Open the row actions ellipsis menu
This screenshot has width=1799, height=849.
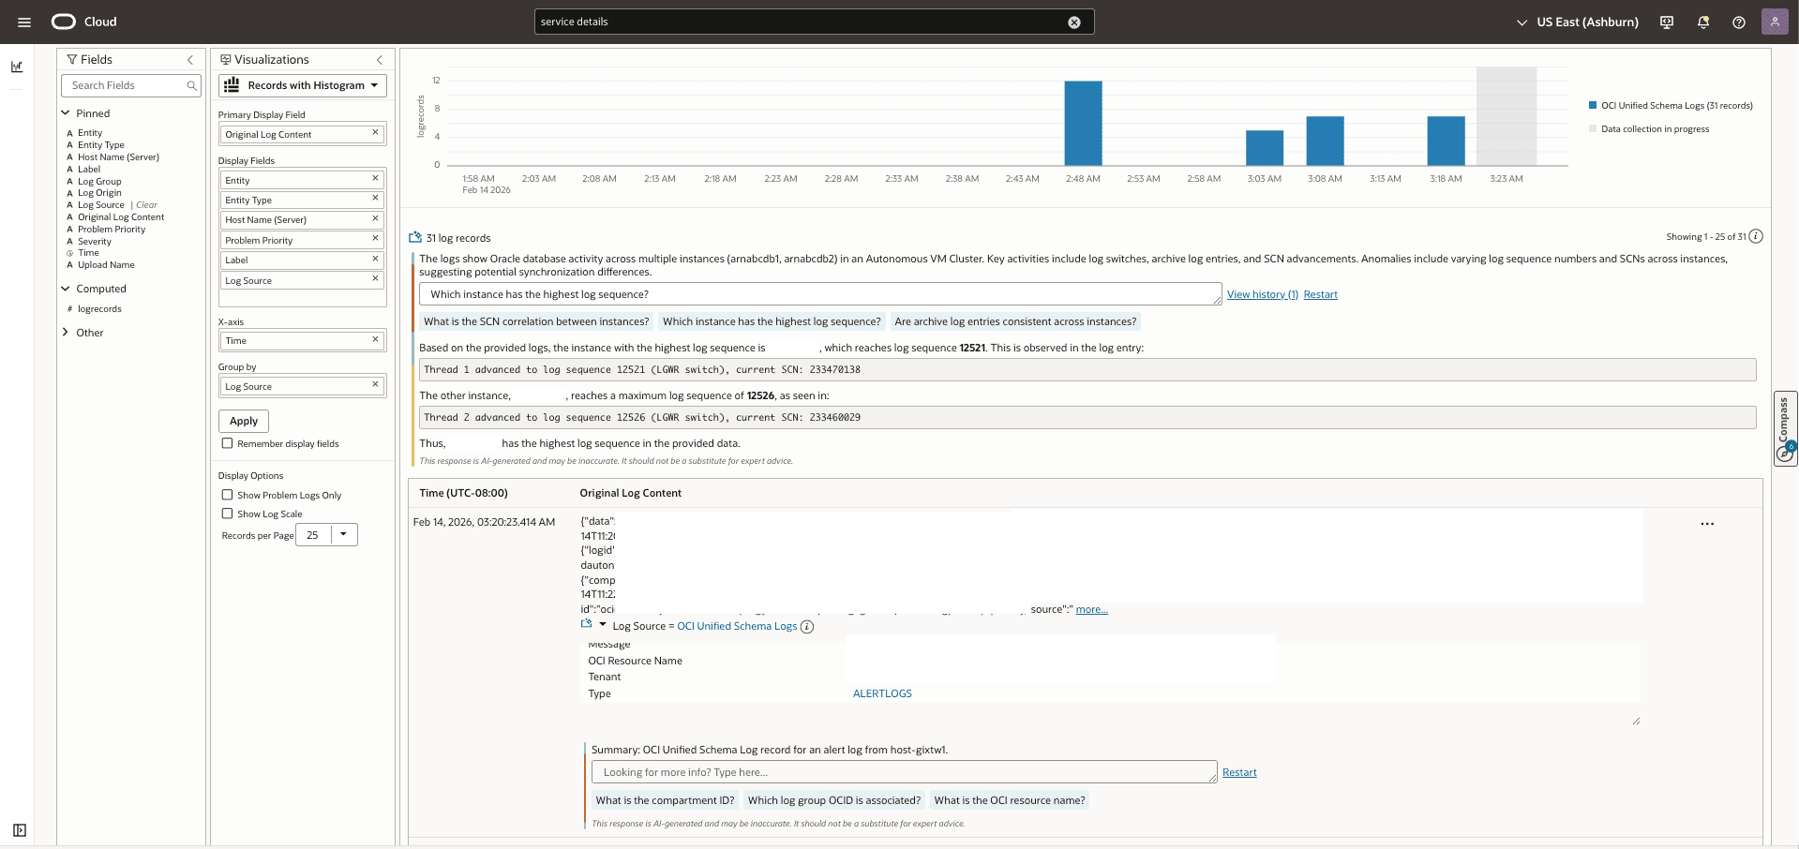1707,524
